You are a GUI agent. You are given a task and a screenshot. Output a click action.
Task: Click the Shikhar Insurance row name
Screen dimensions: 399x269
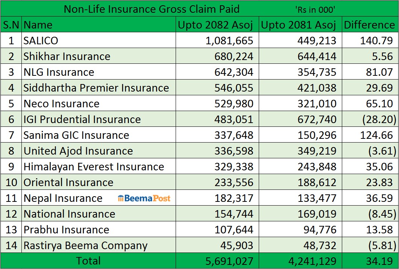pyautogui.click(x=67, y=56)
